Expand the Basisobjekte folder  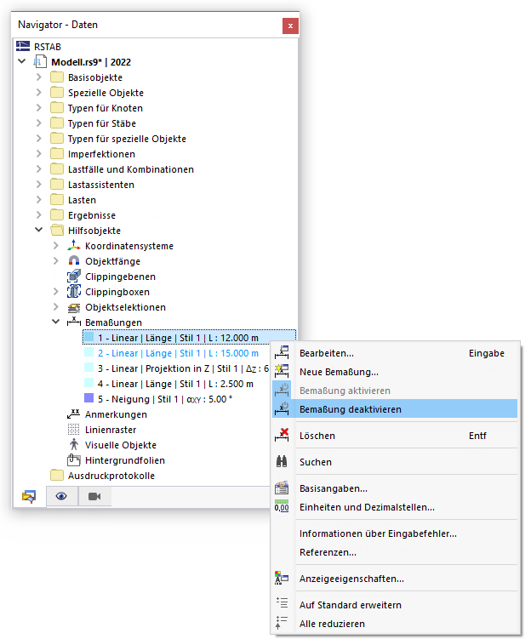(x=39, y=77)
